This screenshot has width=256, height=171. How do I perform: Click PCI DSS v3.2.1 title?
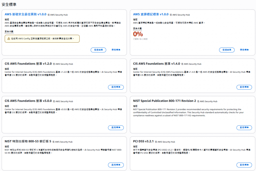(143, 141)
